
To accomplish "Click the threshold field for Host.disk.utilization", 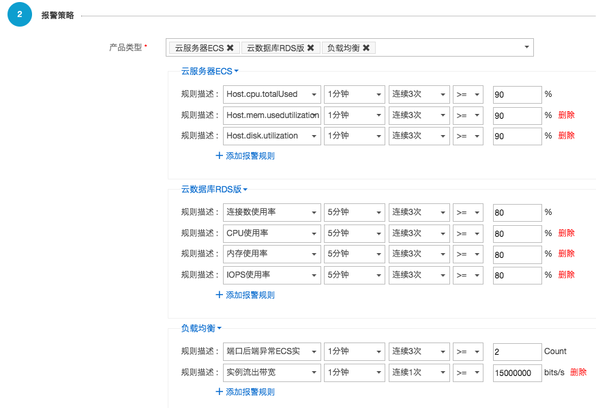I will point(518,136).
